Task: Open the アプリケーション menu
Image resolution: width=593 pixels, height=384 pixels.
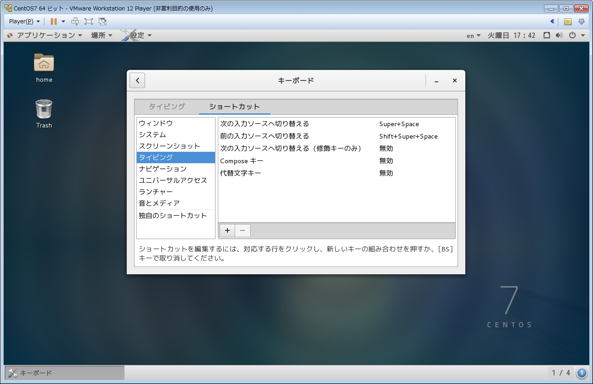Action: [45, 35]
